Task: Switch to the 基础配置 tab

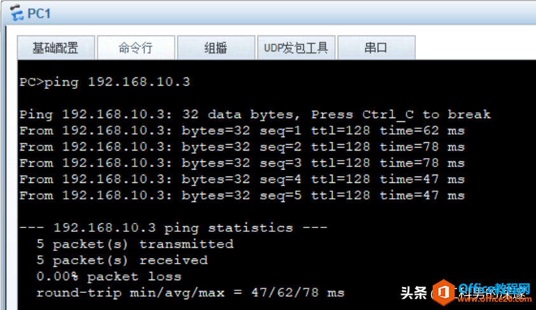Action: (x=56, y=48)
